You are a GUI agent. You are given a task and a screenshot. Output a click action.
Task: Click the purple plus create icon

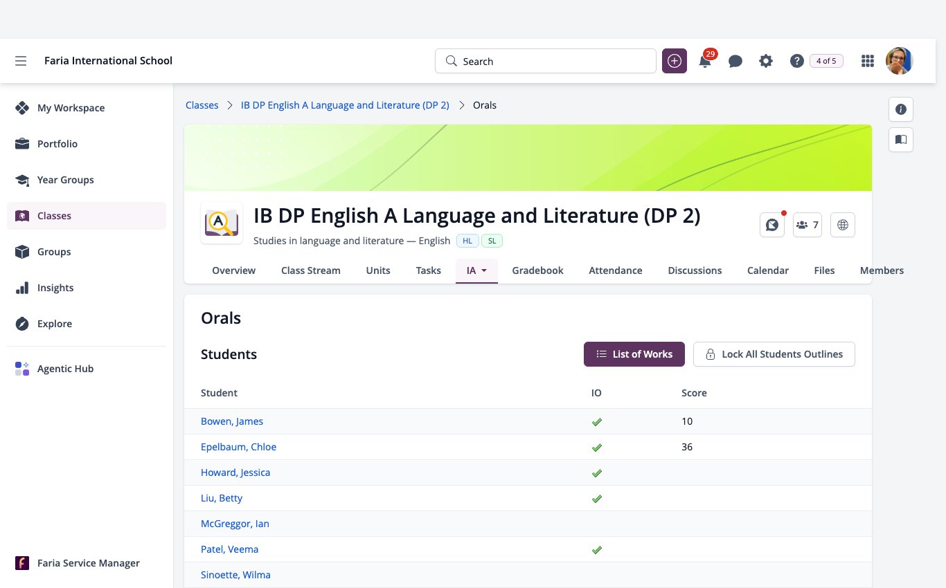[x=675, y=61]
